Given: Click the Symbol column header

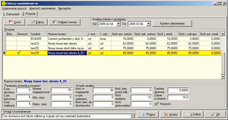Looking at the screenshot, I should pos(39,34).
